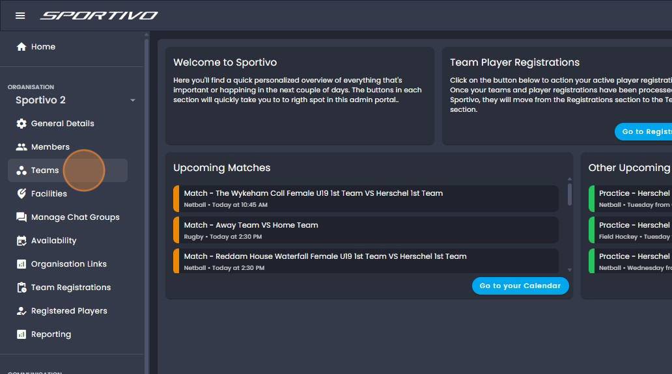Click the Home house icon
Viewport: 672px width, 374px height.
pos(21,47)
